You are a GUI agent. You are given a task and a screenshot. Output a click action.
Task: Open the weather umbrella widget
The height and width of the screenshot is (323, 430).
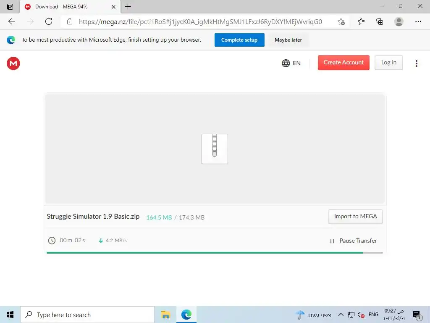pos(300,315)
